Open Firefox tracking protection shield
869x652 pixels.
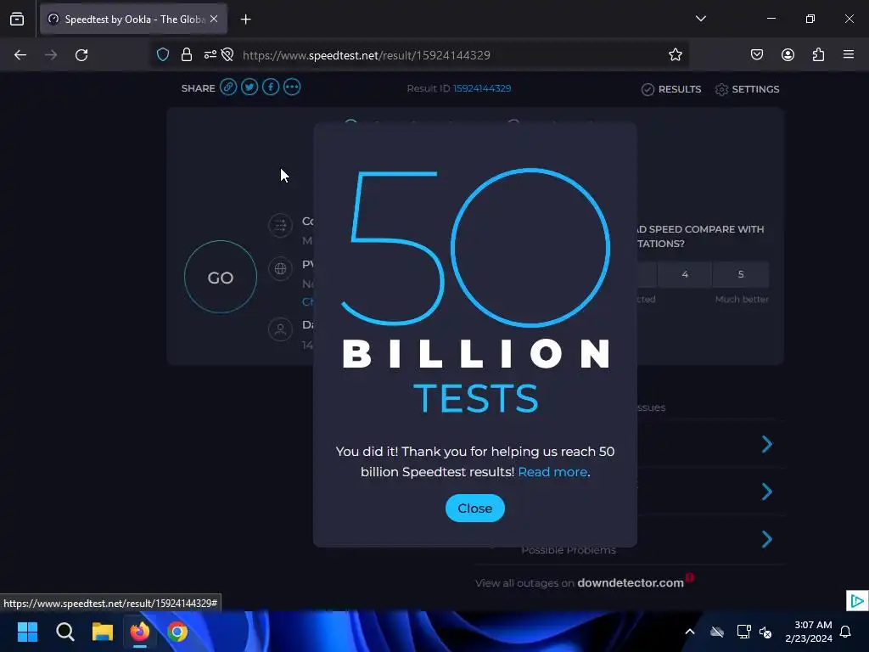[162, 55]
